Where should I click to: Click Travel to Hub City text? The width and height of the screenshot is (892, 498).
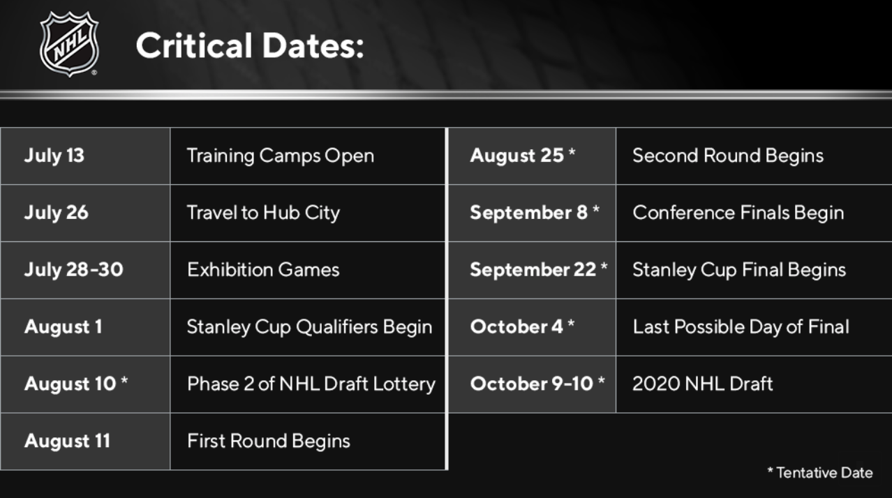(263, 213)
